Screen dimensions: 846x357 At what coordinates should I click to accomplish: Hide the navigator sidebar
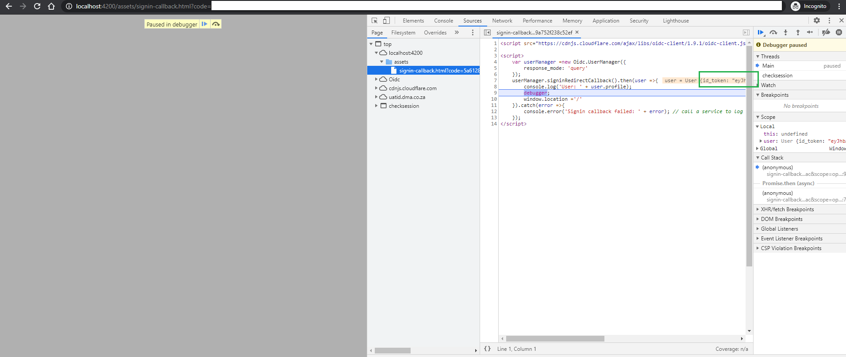tap(487, 32)
